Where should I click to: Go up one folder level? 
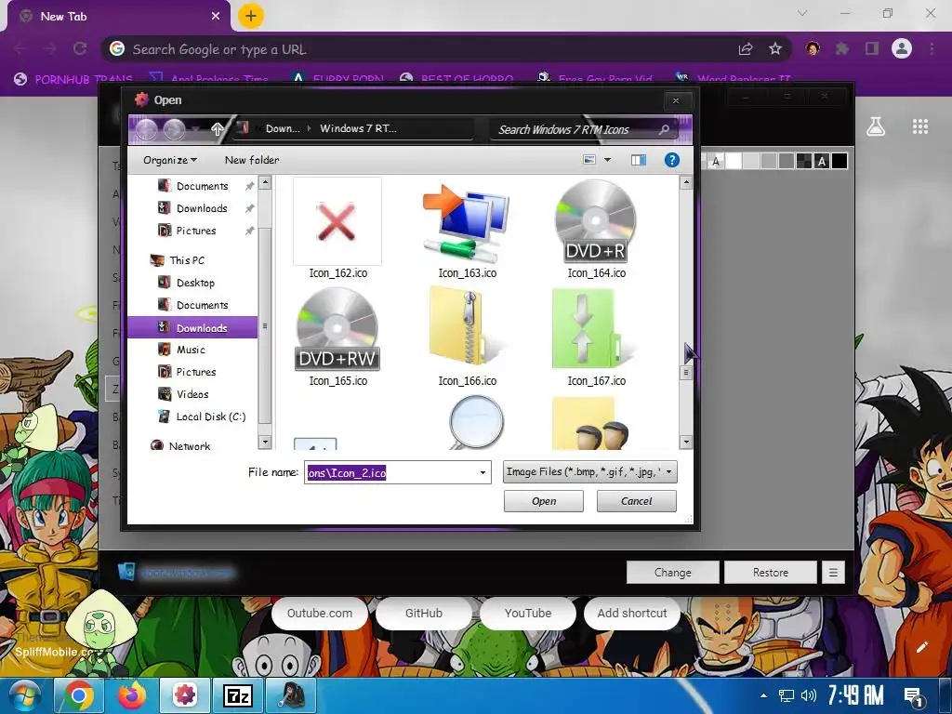coord(217,128)
